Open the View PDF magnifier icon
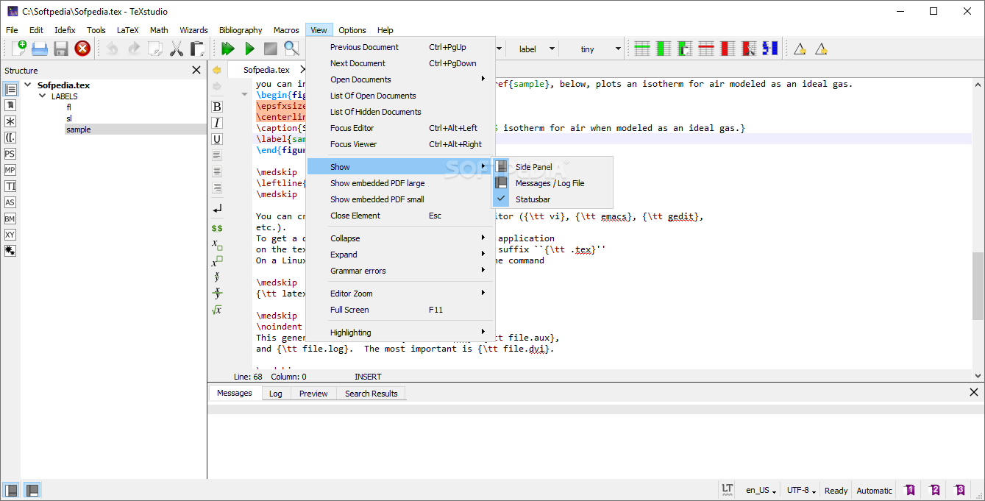The width and height of the screenshot is (985, 501). (x=292, y=49)
